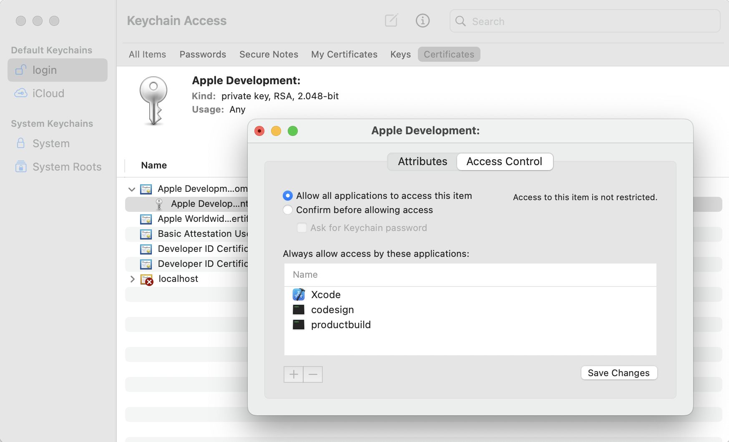The width and height of the screenshot is (729, 442).
Task: Click the System Roots keychain icon
Action: (x=21, y=167)
